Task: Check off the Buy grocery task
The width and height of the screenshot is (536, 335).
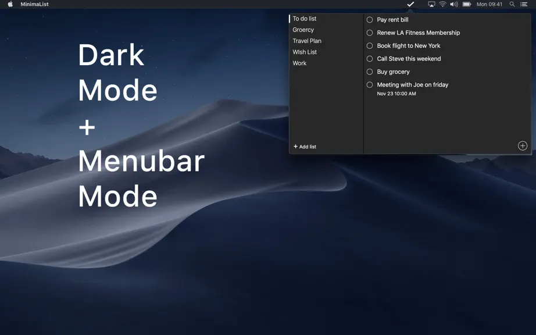Action: [370, 72]
